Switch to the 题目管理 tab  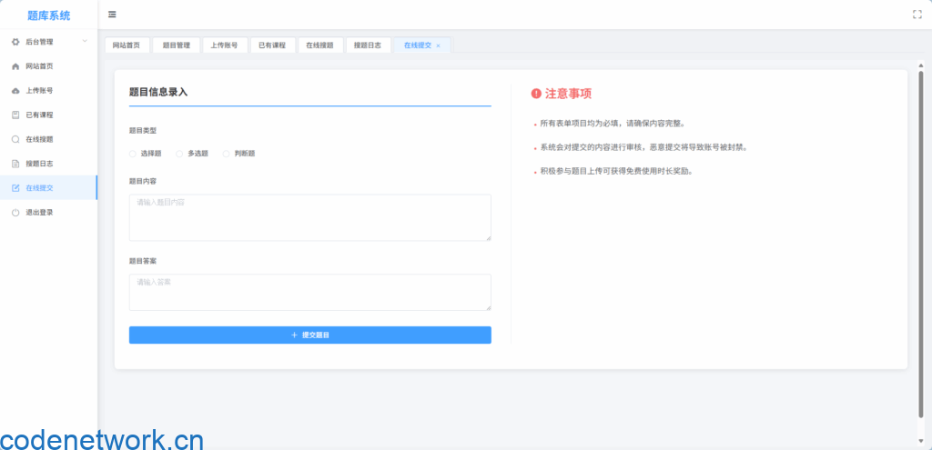(176, 45)
